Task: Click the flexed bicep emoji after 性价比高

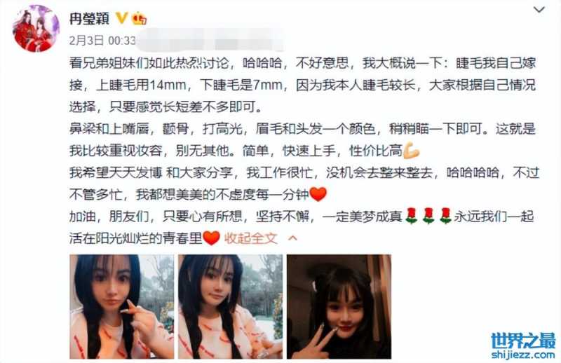Action: pyautogui.click(x=411, y=151)
